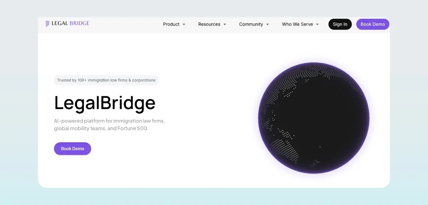Expand the Community dropdown arrow
Screen dimensions: 428x205
(267, 25)
